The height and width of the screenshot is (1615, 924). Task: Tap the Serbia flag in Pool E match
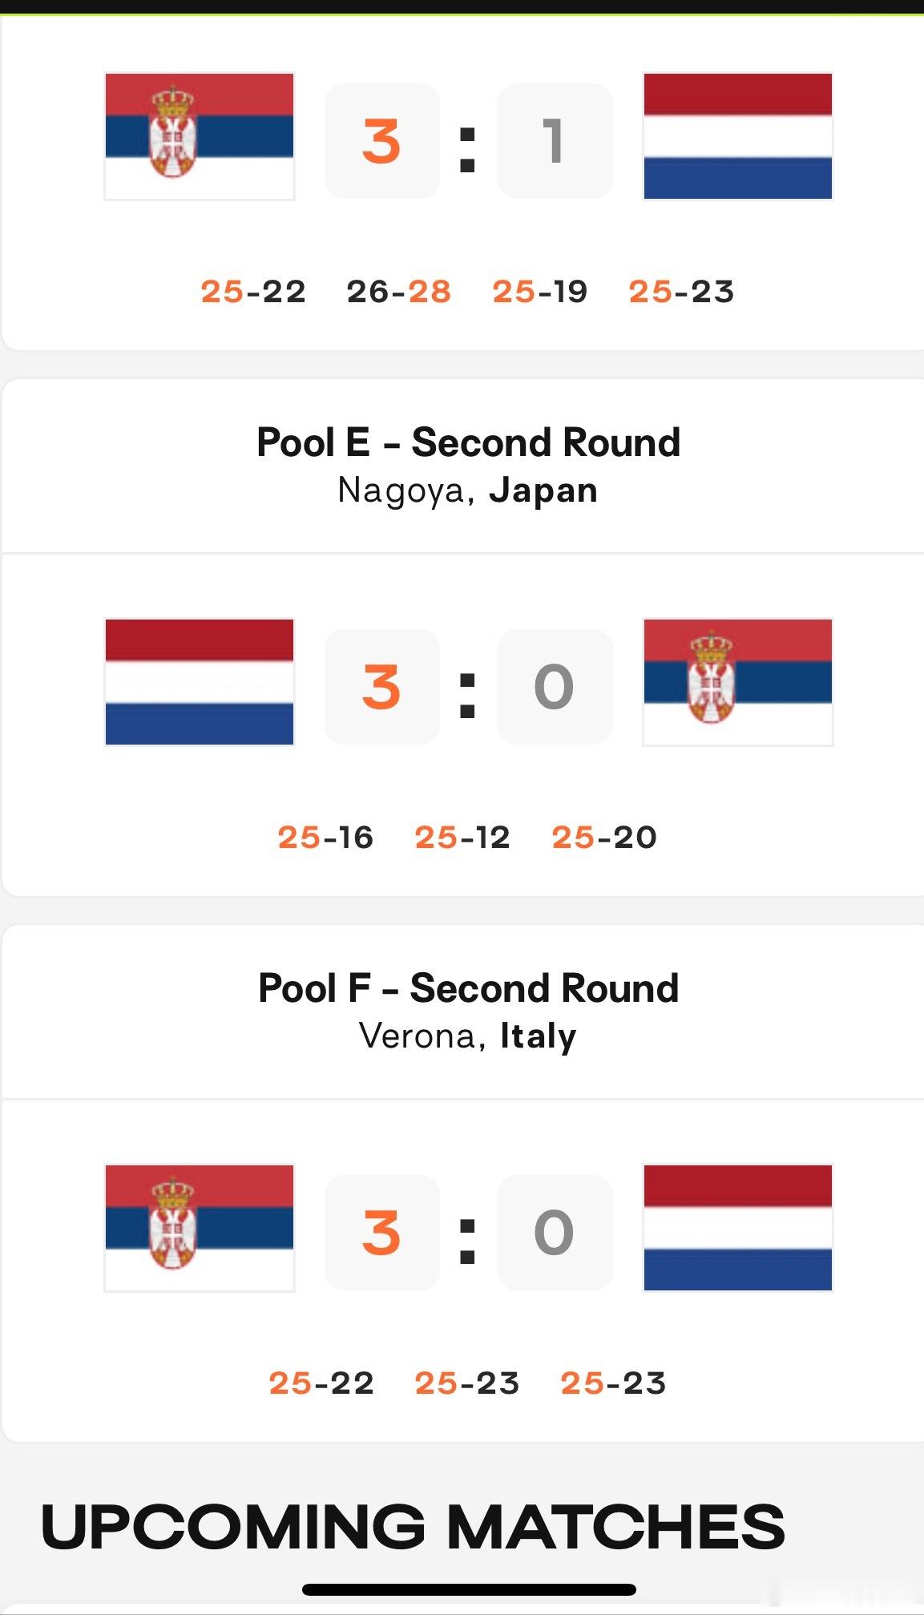click(x=738, y=682)
